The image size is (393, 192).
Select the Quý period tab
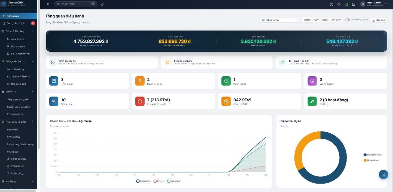click(x=317, y=20)
